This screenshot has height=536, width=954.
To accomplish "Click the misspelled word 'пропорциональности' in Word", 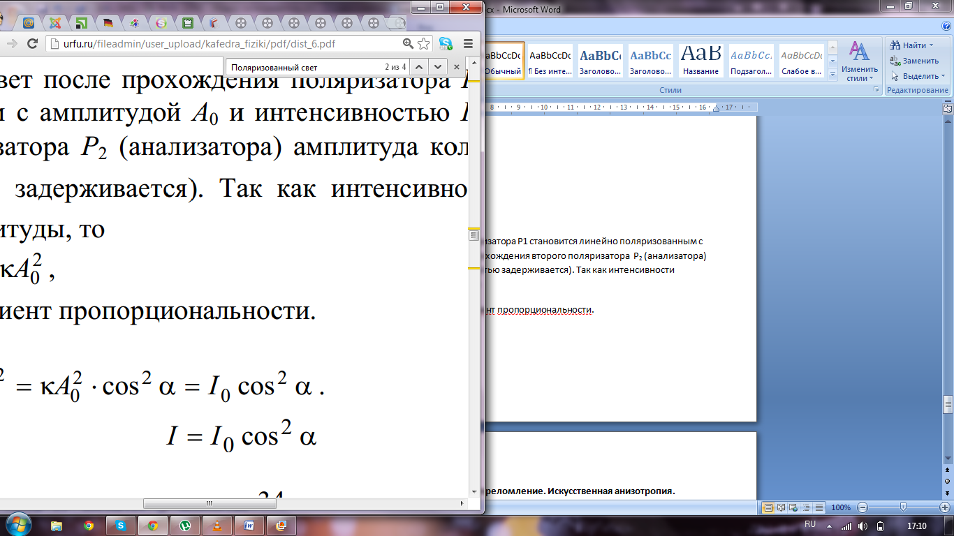I will 545,309.
